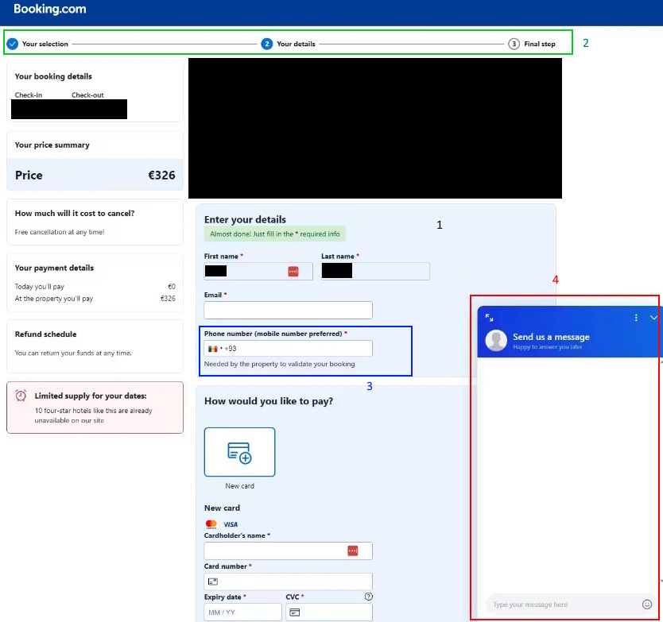Focus the Expiry date MM / YY field
The image size is (663, 622).
[x=242, y=612]
